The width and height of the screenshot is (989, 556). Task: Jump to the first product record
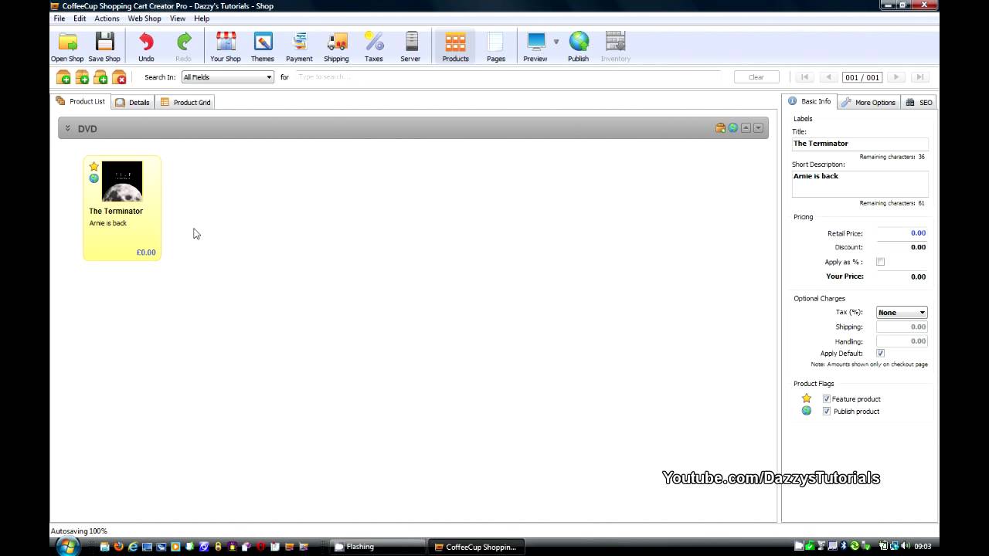(805, 77)
